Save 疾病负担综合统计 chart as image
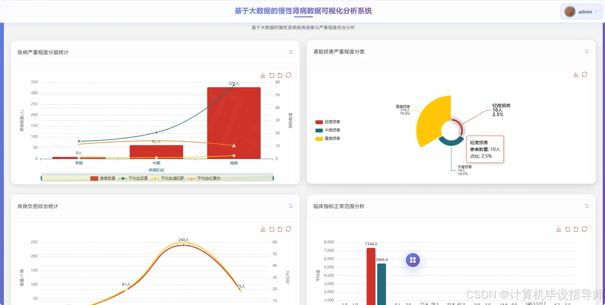Viewport: 605px width, 305px height. (263, 229)
